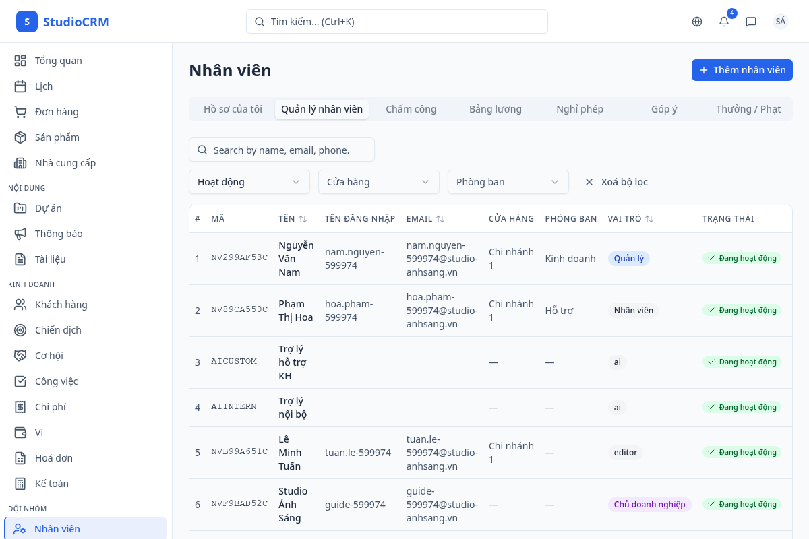This screenshot has height=539, width=809.
Task: Open the notifications bell
Action: 724,22
